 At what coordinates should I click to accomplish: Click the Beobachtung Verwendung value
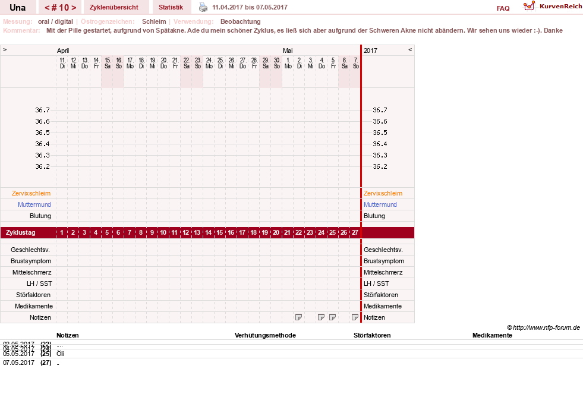(240, 21)
